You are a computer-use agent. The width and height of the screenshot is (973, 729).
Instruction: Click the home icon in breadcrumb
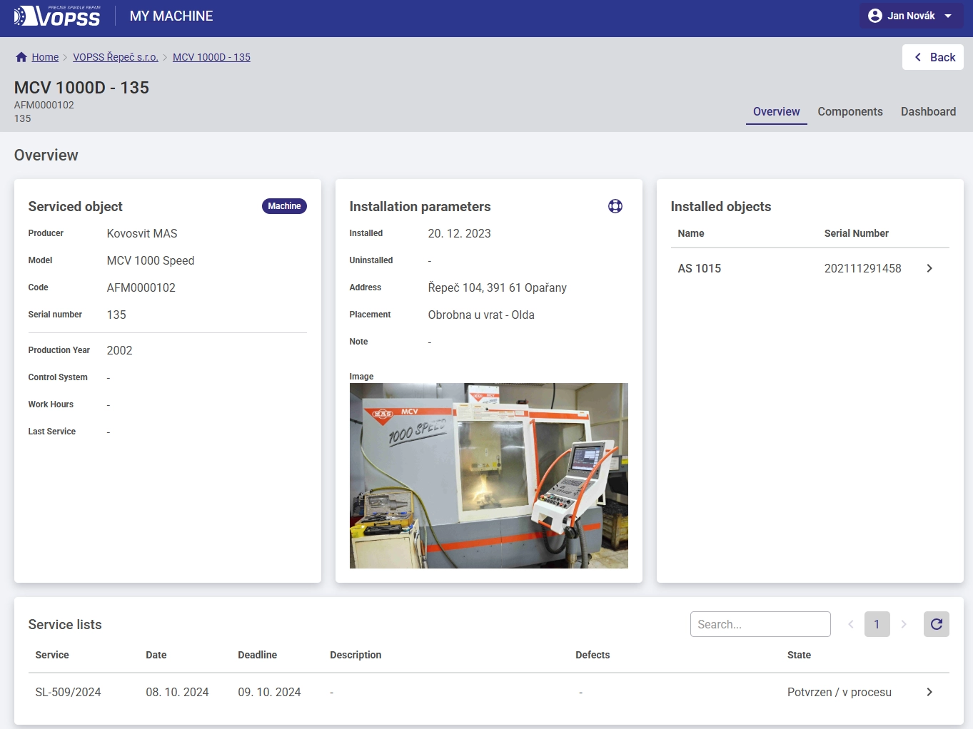pyautogui.click(x=21, y=57)
